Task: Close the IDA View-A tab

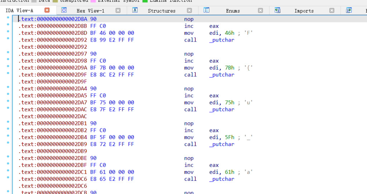Action: tap(47, 10)
